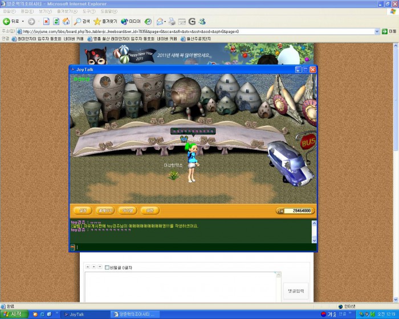Image resolution: width=399 pixels, height=319 pixels.
Task: Click the Windows 시작 (Start) button
Action: (13, 314)
